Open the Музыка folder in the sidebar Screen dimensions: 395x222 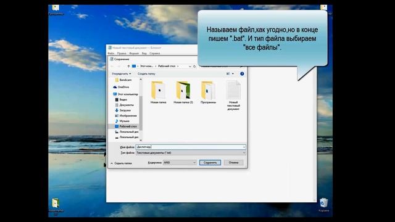point(122,121)
